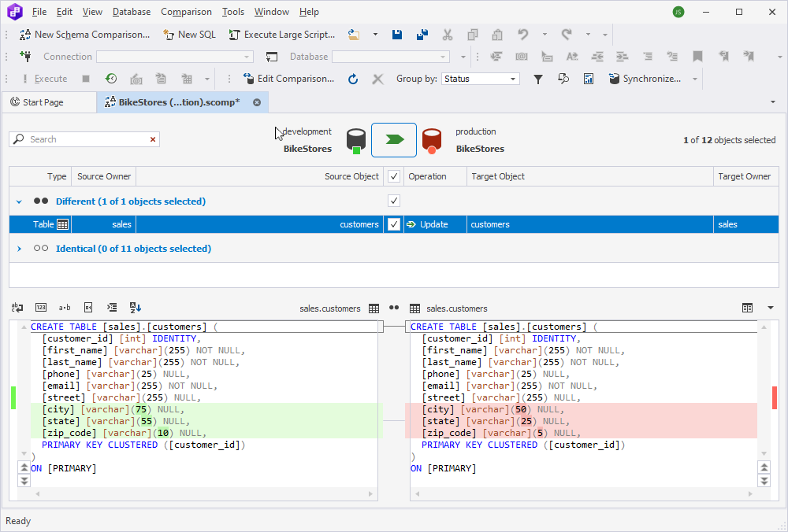Viewport: 788px width, 532px height.
Task: Click the production target database icon
Action: coord(432,141)
